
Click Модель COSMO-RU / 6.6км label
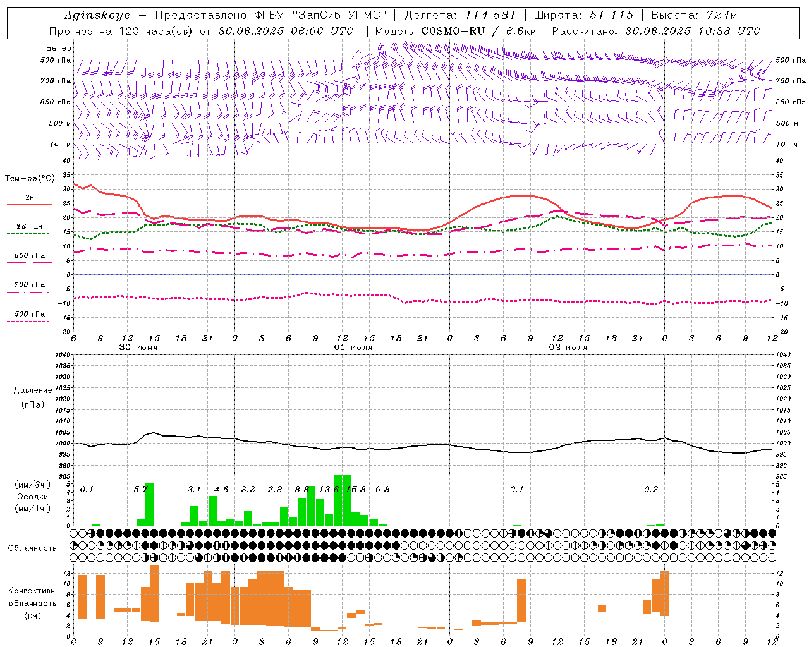pyautogui.click(x=456, y=31)
